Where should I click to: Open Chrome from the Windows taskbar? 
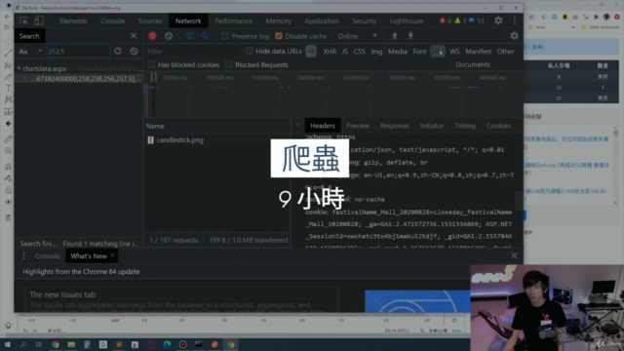(56, 344)
